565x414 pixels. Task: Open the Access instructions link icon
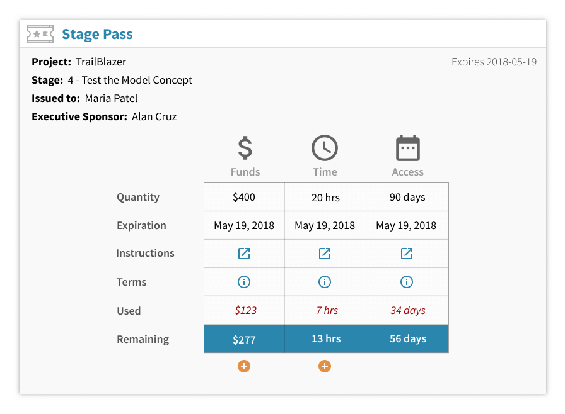tap(407, 254)
